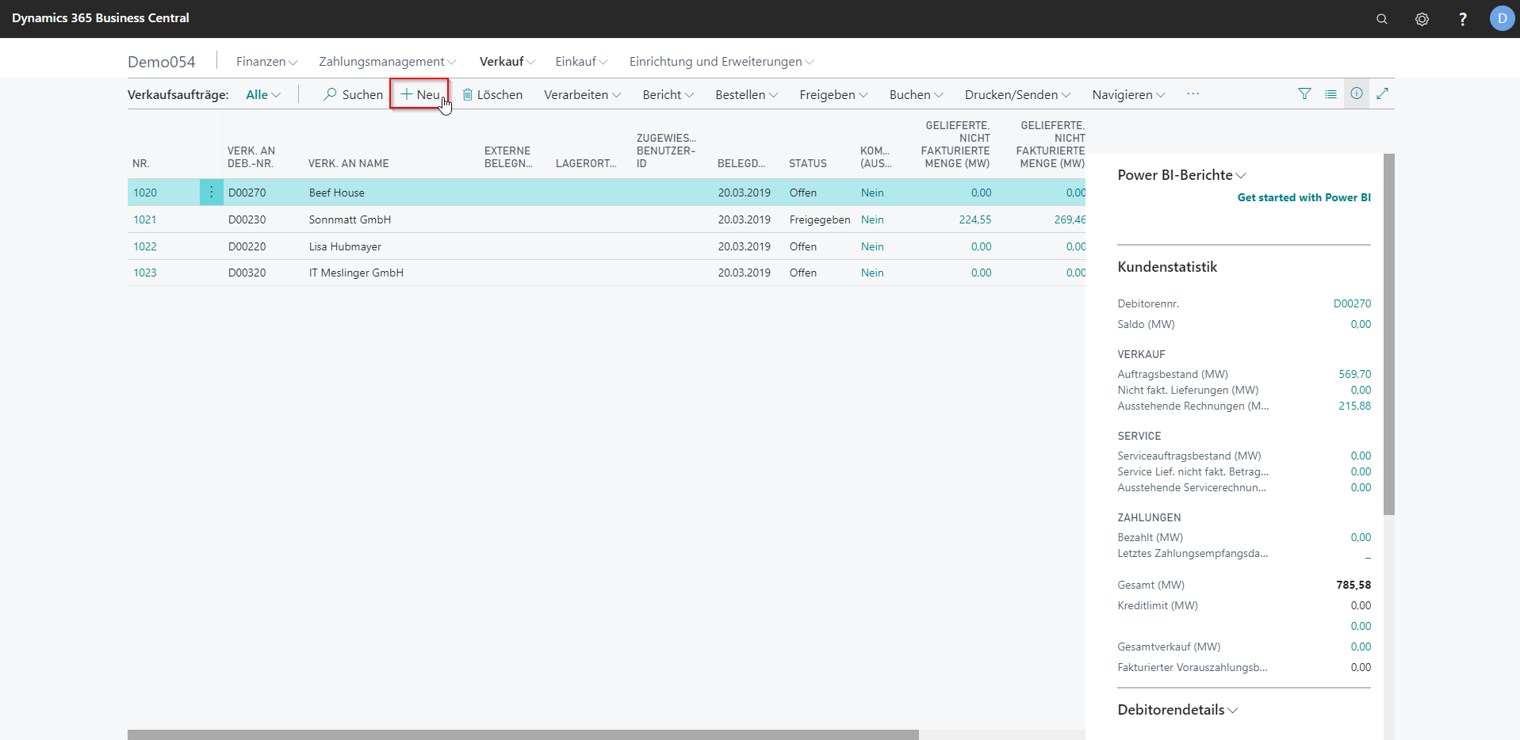Select D00320 customer number cell

(247, 273)
